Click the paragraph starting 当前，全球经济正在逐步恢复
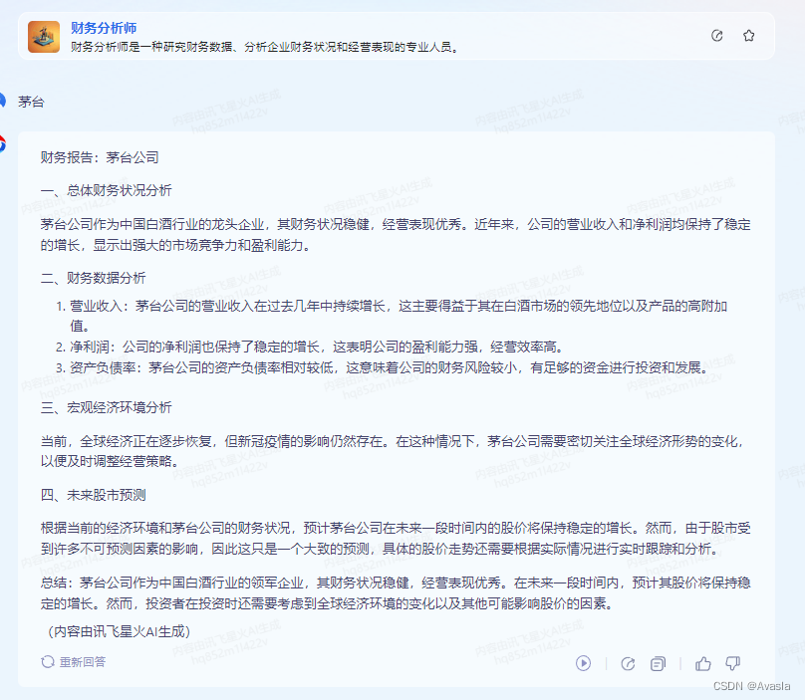Image resolution: width=805 pixels, height=700 pixels. pyautogui.click(x=393, y=451)
